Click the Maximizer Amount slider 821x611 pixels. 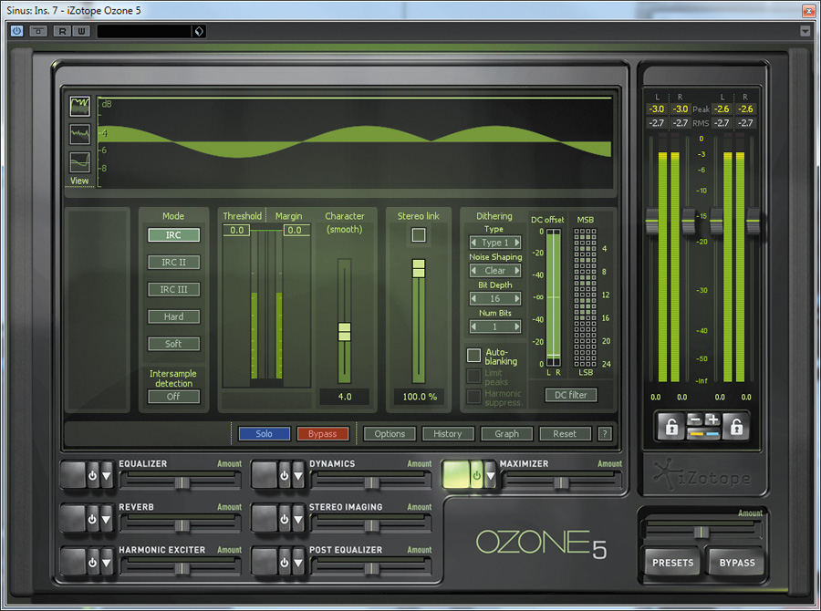coord(561,482)
